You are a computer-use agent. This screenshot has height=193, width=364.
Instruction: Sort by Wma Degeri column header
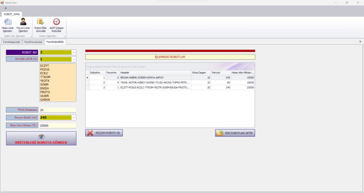(x=201, y=73)
